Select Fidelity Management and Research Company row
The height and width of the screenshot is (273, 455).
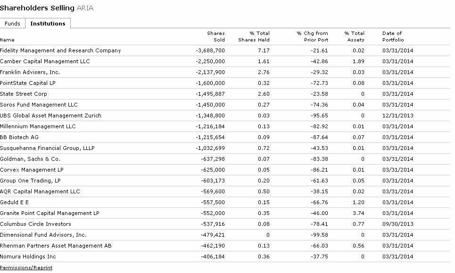(x=62, y=50)
